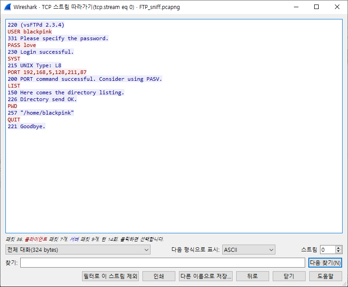This screenshot has width=348, height=287.
Task: Click the 뒤로 back button
Action: pyautogui.click(x=252, y=276)
